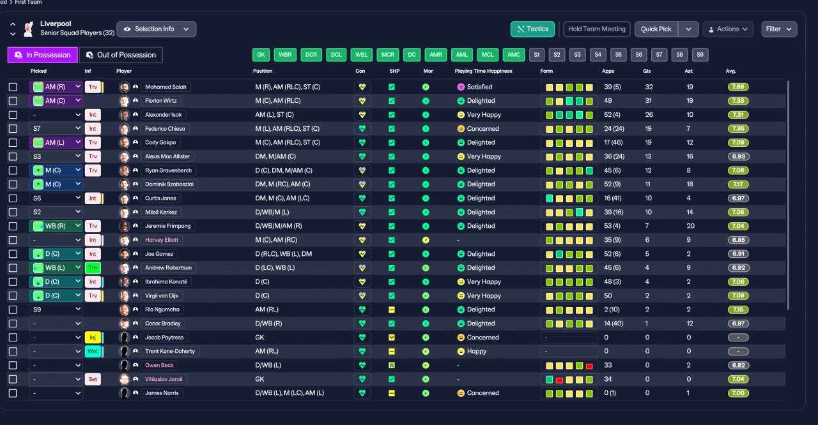This screenshot has height=425, width=818.
Task: Tick Florian Wirtz's row checkbox
Action: tap(13, 101)
